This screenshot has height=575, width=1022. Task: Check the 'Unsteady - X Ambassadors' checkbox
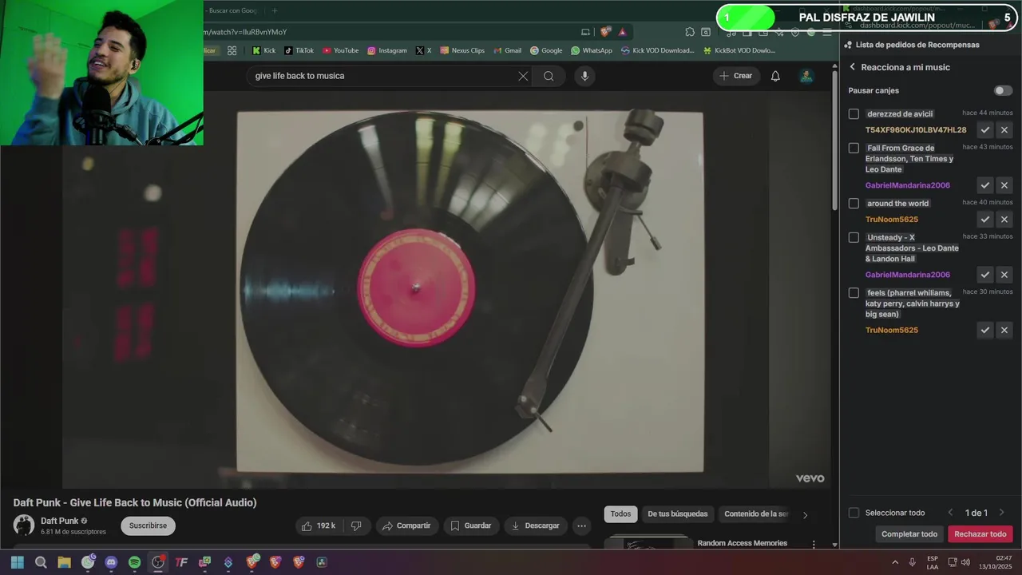coord(854,237)
